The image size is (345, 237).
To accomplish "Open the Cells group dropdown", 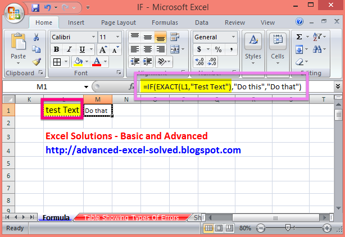I will [x=278, y=63].
